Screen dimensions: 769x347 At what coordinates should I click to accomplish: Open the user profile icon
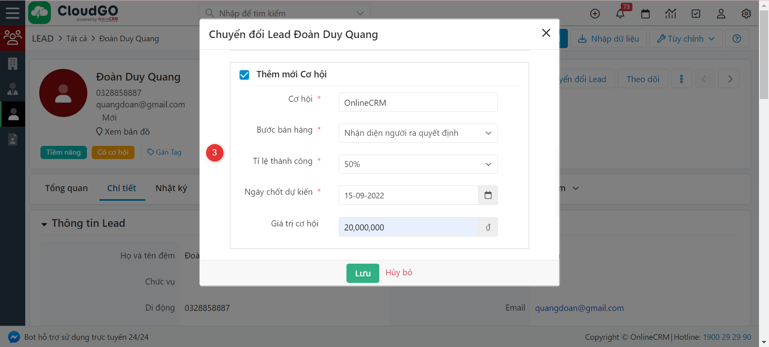[721, 14]
